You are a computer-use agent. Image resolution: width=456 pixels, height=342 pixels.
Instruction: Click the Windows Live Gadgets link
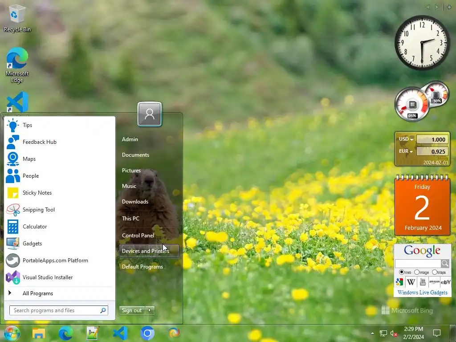pos(422,293)
